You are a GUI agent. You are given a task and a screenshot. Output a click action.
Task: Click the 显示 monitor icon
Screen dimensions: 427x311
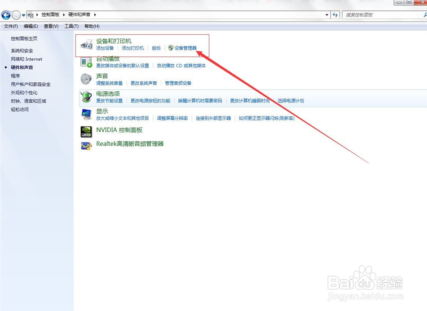(85, 114)
